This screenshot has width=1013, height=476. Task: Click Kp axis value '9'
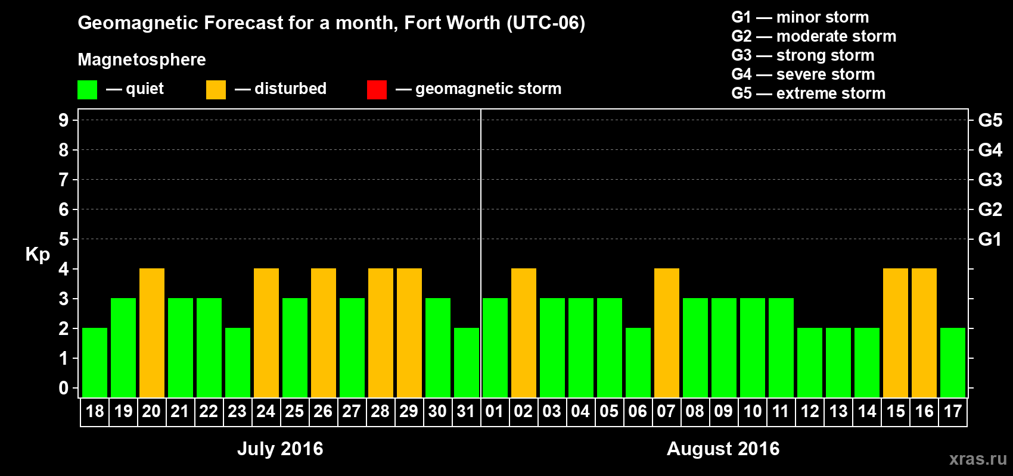click(64, 120)
